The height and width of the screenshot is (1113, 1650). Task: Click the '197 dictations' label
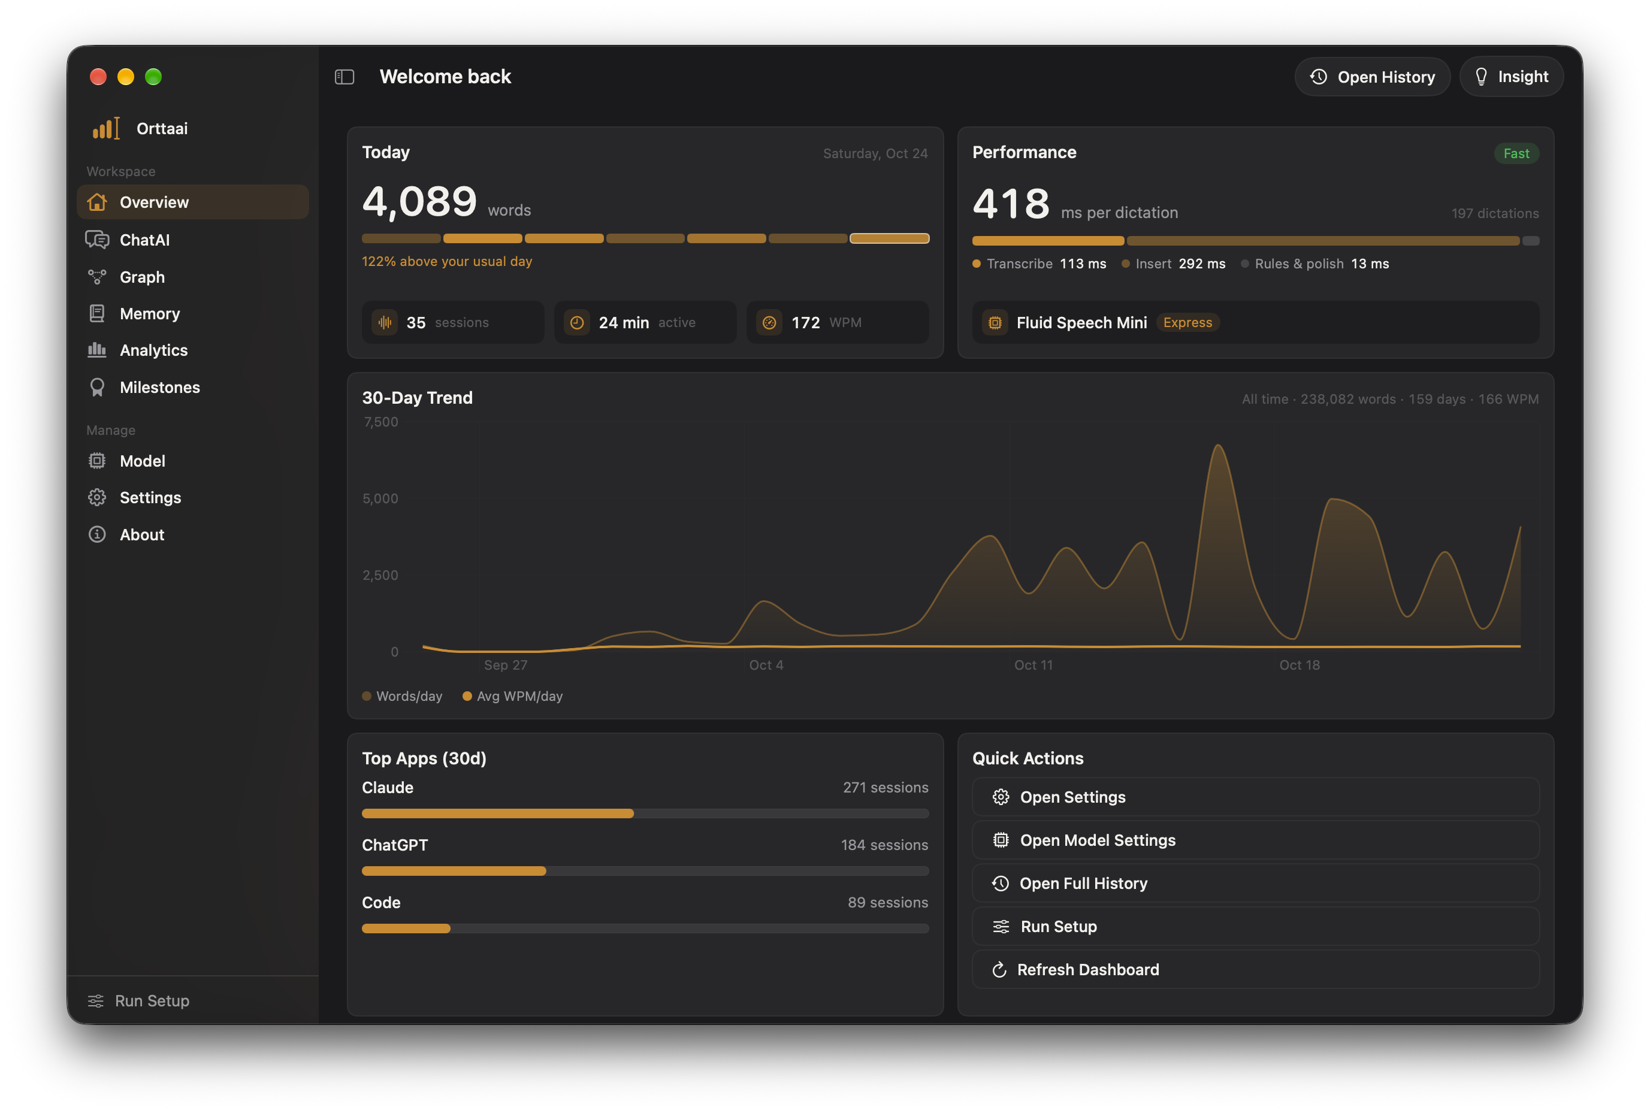[1495, 213]
